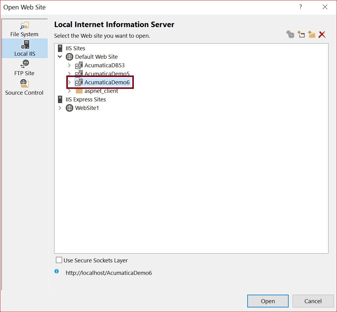Collapse the Default Web Site node
Viewport: 337px width, 312px height.
pos(60,57)
